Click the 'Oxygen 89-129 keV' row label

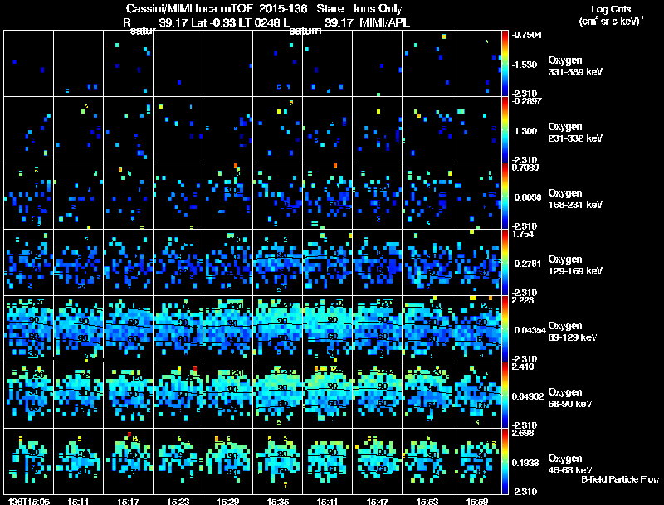coord(573,332)
